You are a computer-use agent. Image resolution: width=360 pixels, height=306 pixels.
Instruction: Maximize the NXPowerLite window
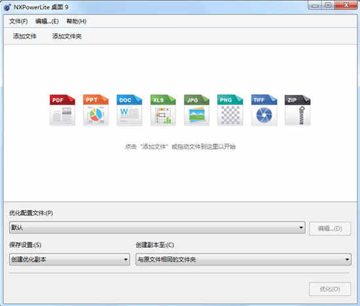(x=329, y=5)
